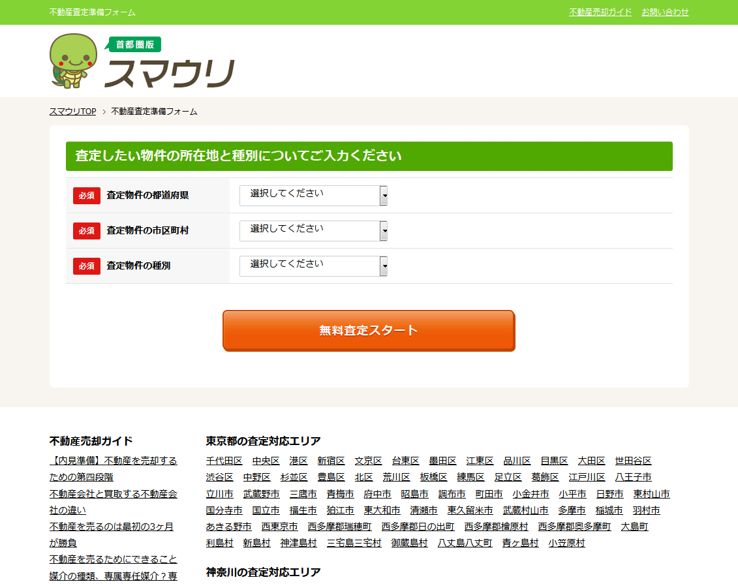738x584 pixels.
Task: Select 町田市 area link
Action: (x=489, y=494)
